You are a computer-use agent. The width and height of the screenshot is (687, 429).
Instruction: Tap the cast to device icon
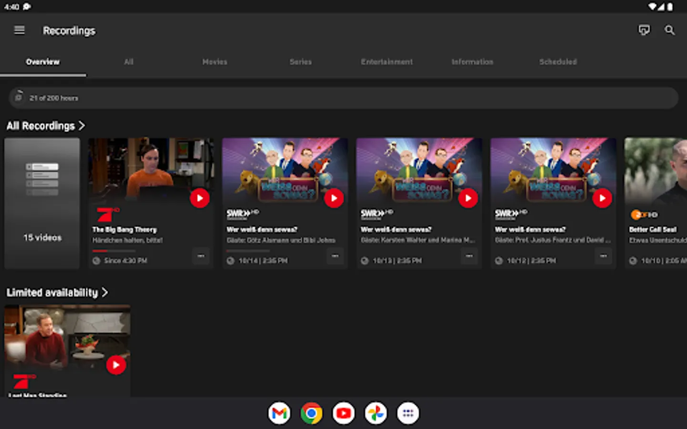coord(644,31)
